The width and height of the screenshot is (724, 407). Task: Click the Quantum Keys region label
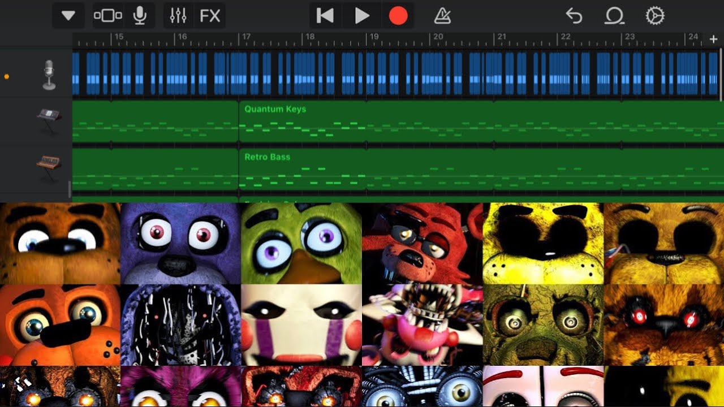pyautogui.click(x=275, y=109)
